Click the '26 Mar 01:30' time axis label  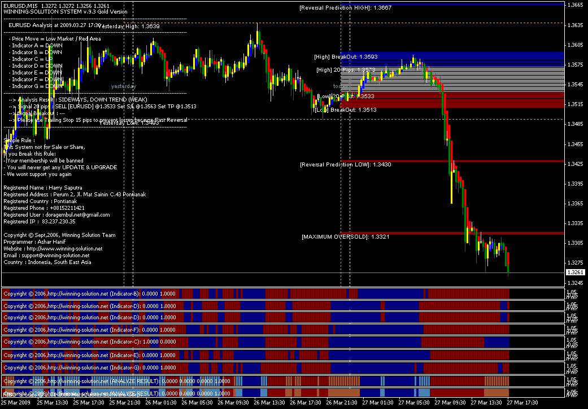click(160, 403)
